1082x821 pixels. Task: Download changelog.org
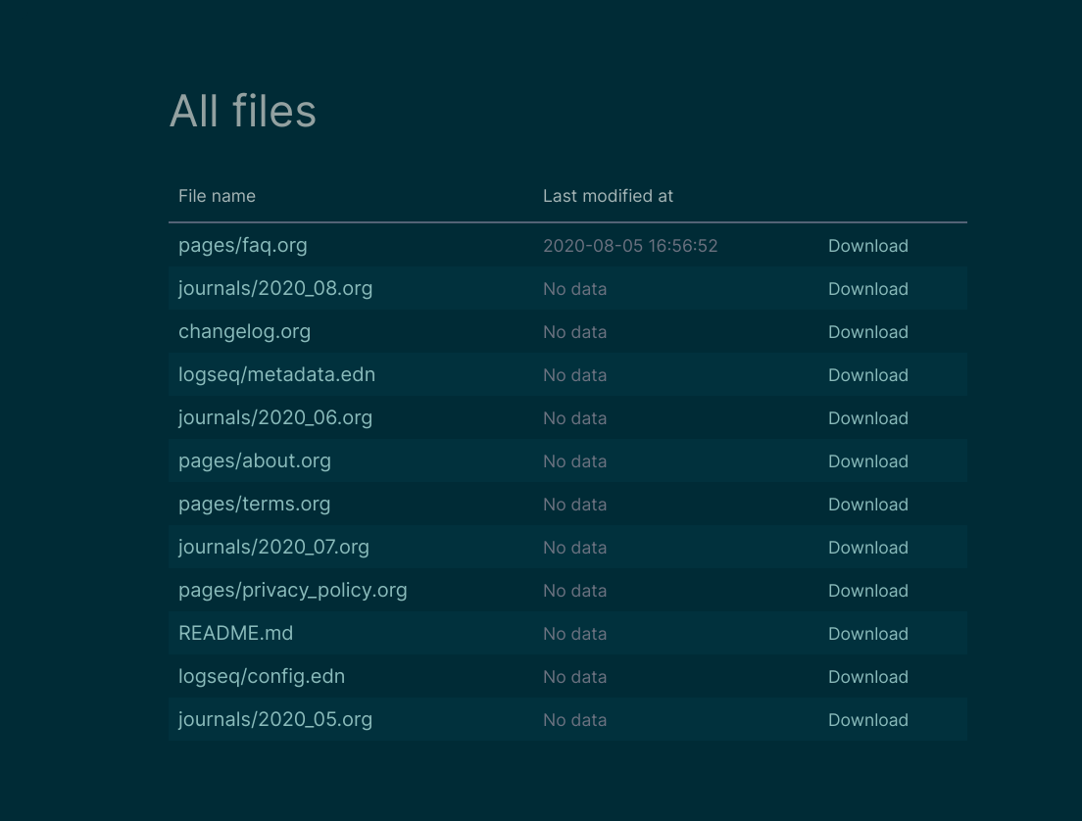[x=867, y=332]
